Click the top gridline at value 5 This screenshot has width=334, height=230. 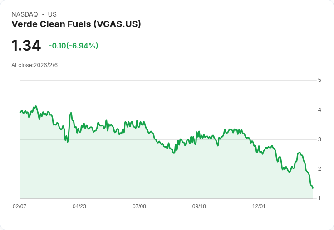point(166,81)
